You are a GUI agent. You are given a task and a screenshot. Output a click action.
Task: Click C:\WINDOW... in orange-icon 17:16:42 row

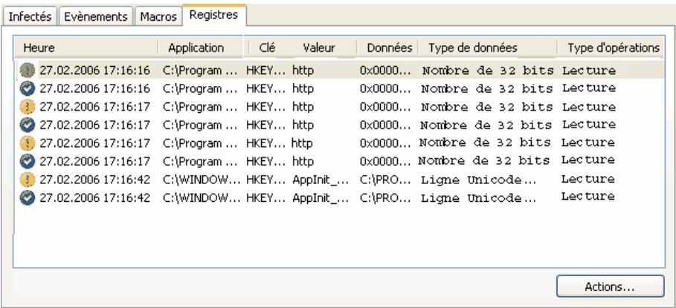[x=202, y=180]
